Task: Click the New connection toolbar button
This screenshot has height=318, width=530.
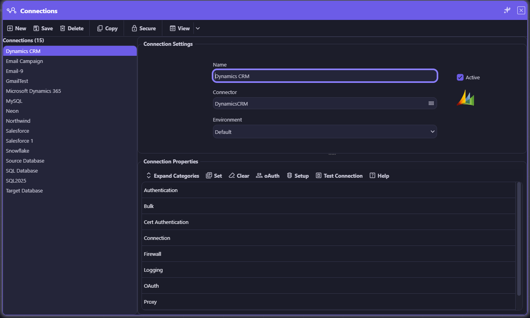Action: (x=17, y=28)
